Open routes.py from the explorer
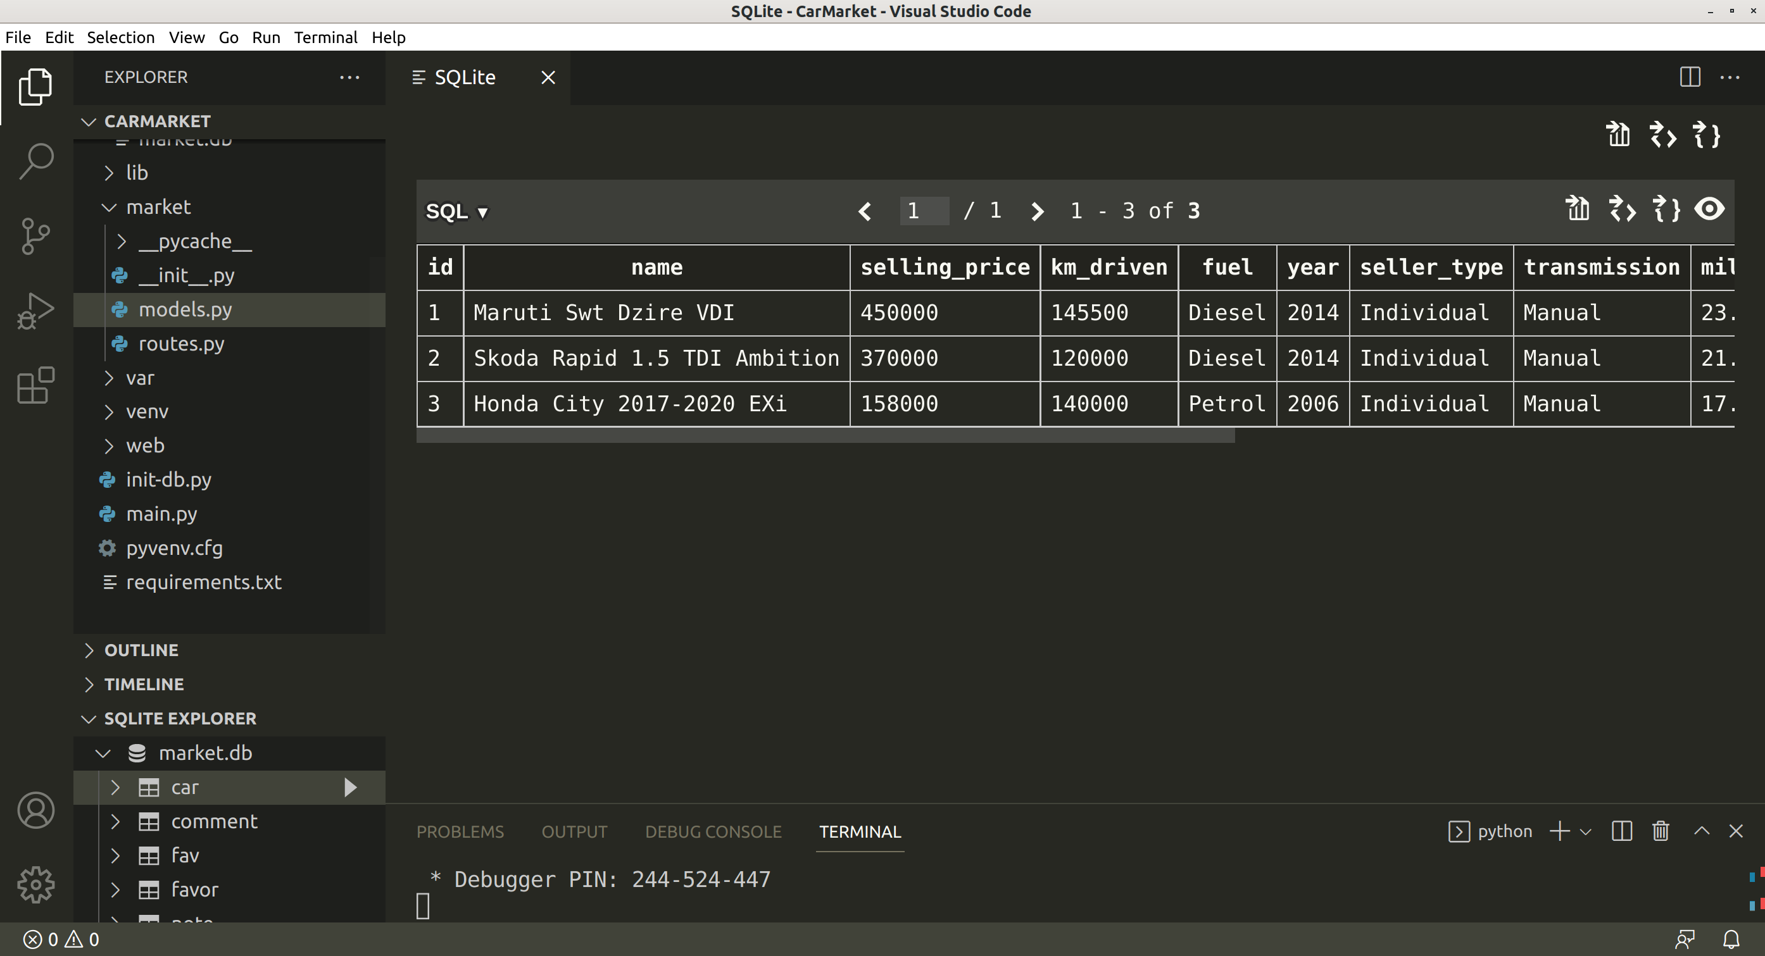This screenshot has height=956, width=1765. pyautogui.click(x=182, y=344)
